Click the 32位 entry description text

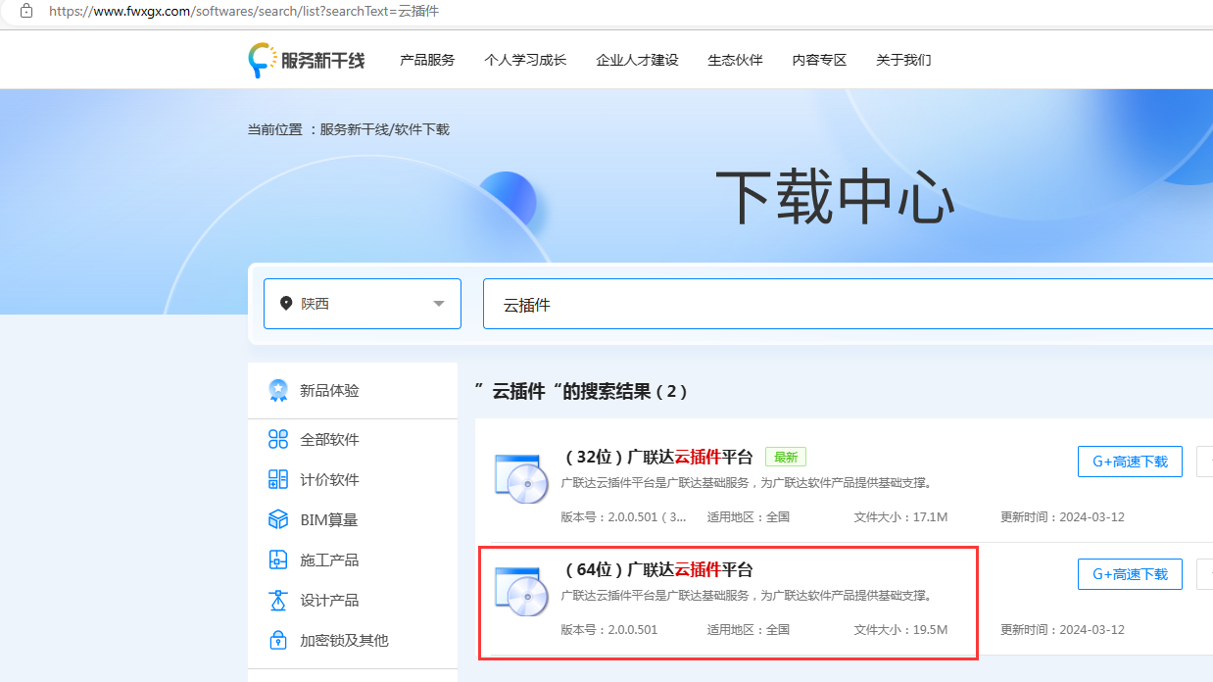click(x=747, y=482)
